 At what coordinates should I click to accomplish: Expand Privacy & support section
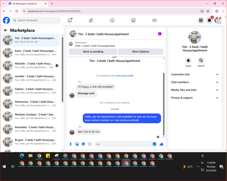point(195,98)
